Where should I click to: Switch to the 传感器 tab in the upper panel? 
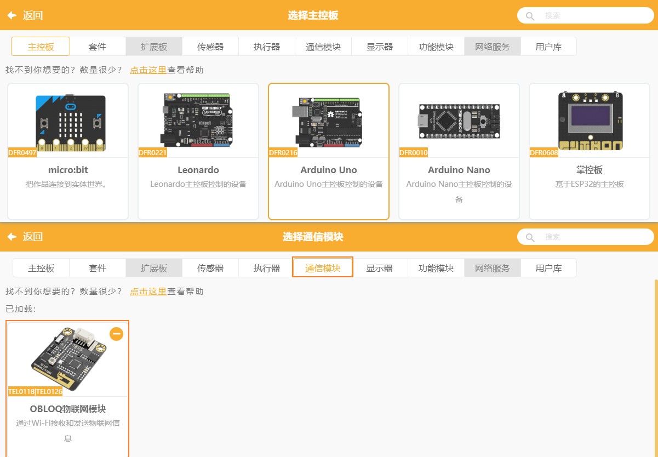[210, 47]
